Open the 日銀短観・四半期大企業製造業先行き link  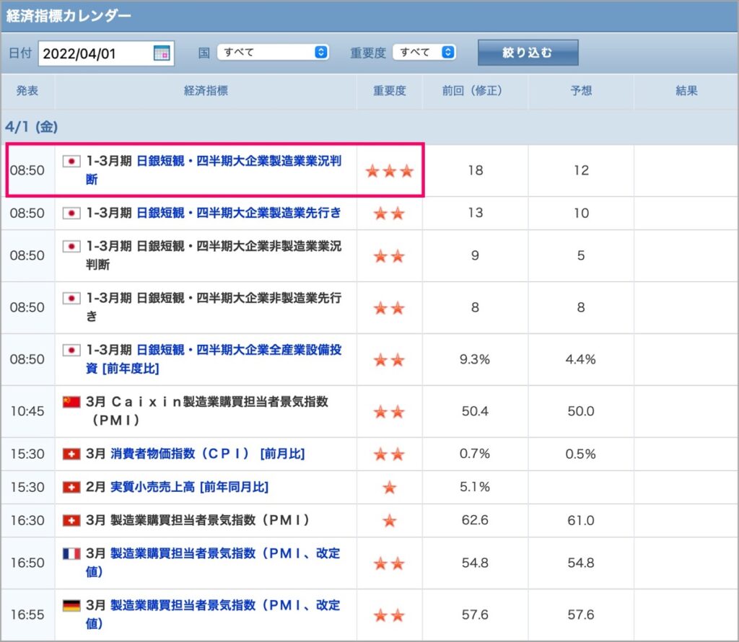[238, 213]
